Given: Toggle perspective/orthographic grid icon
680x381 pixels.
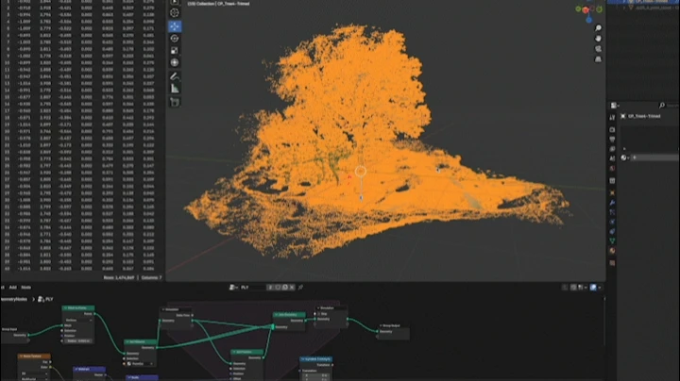Looking at the screenshot, I should coord(598,59).
